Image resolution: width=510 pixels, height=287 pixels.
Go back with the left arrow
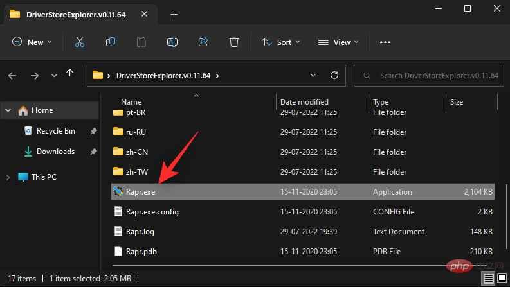12,76
